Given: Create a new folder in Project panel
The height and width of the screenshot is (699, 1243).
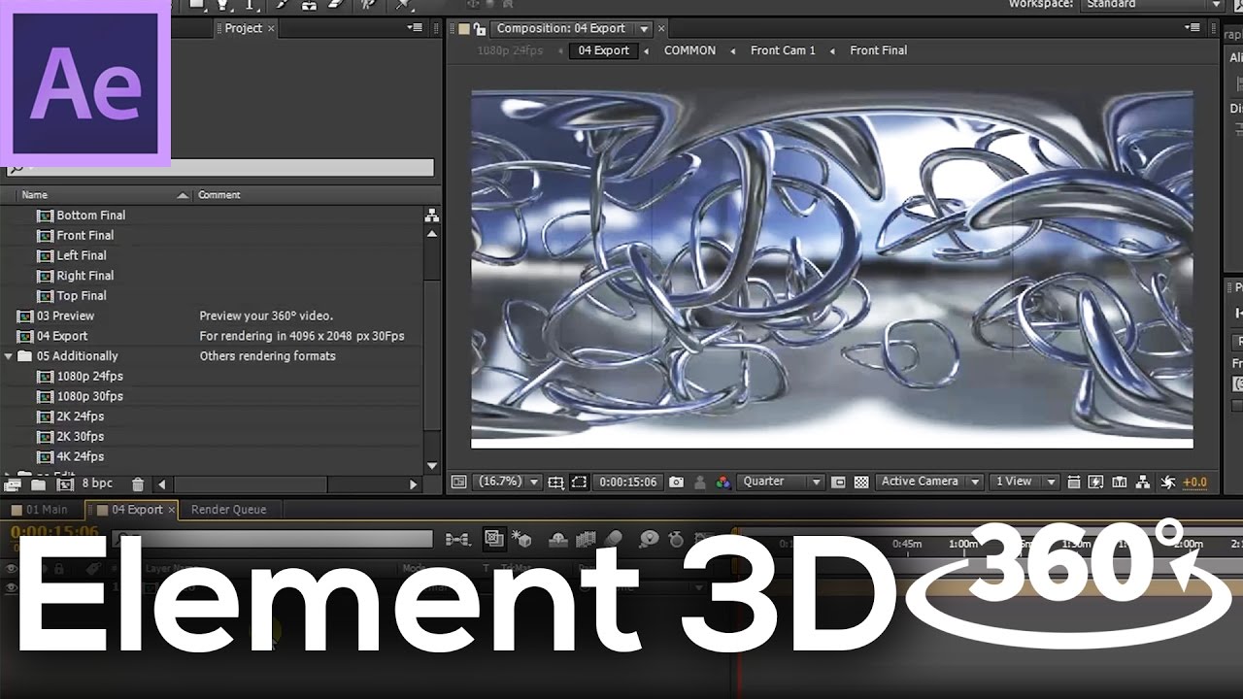Looking at the screenshot, I should (x=38, y=483).
